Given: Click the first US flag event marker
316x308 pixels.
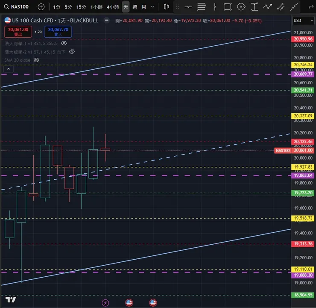Looking at the screenshot, I should [129, 302].
